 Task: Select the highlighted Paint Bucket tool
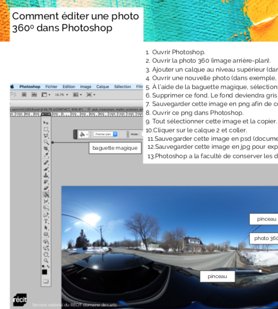[46, 195]
